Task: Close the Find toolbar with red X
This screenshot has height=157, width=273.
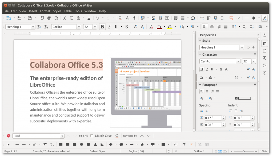Action: [9, 136]
